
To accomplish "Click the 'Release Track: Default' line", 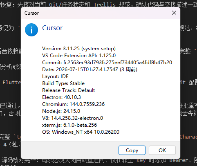I will 69,90.
